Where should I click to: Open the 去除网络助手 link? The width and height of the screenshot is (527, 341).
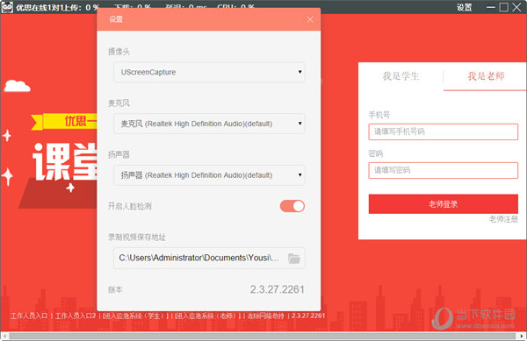click(x=266, y=316)
